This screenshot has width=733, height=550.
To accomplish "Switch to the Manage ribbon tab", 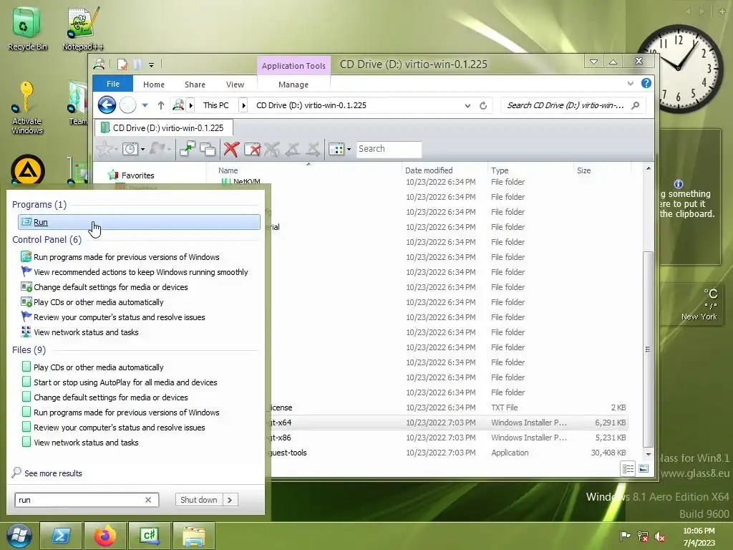I will (293, 85).
